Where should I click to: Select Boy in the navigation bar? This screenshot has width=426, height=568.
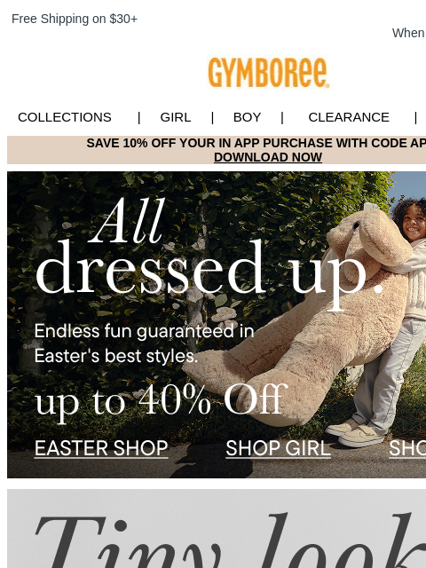tap(247, 117)
